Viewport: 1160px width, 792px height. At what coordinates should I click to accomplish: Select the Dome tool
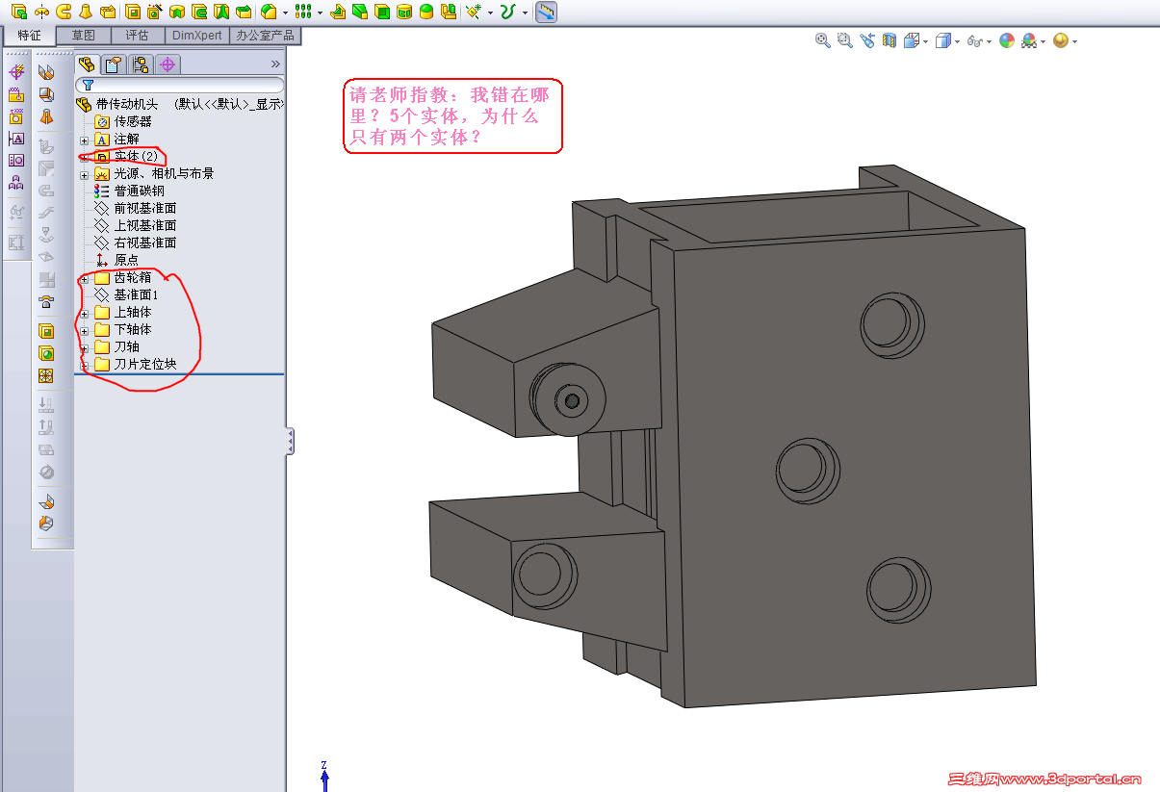click(x=426, y=12)
